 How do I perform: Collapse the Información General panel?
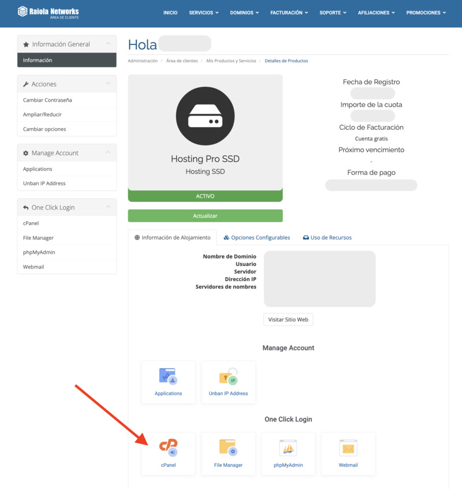point(108,44)
